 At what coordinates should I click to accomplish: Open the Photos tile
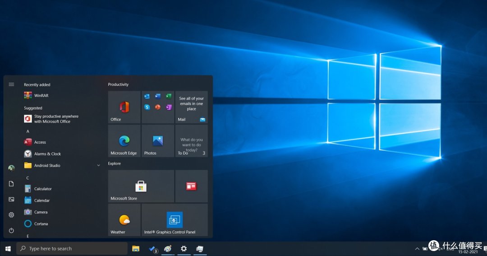pyautogui.click(x=158, y=141)
